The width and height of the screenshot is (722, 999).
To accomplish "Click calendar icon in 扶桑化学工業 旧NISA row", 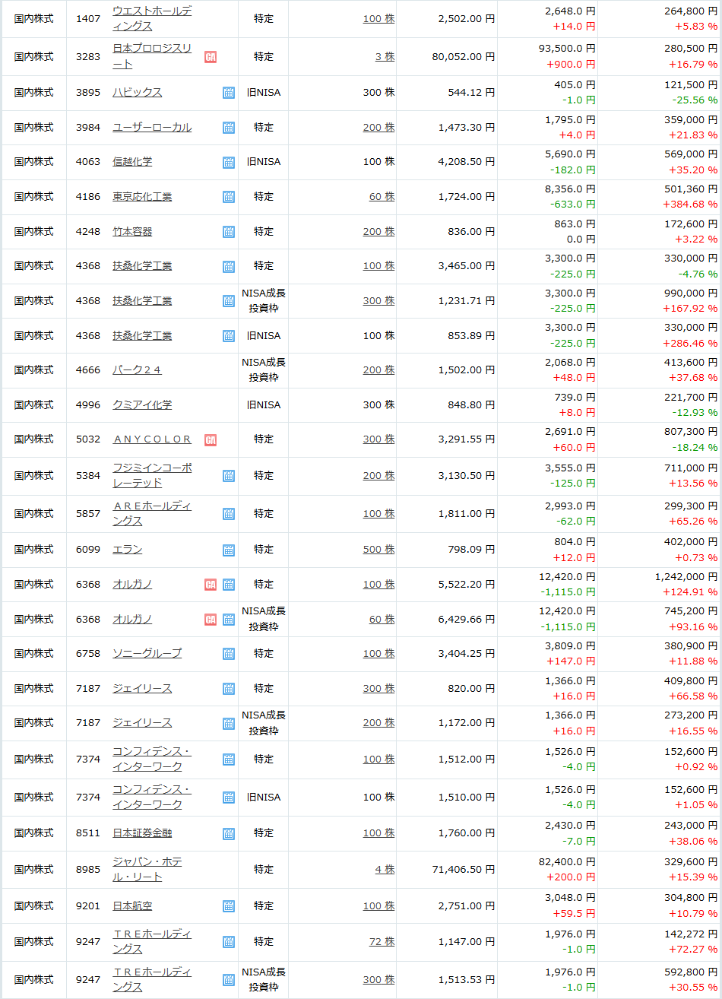I will pyautogui.click(x=229, y=336).
